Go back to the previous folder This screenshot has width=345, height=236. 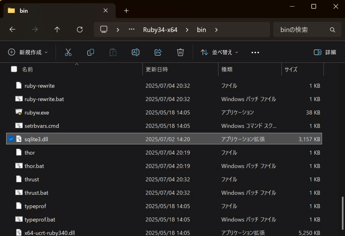click(x=12, y=29)
